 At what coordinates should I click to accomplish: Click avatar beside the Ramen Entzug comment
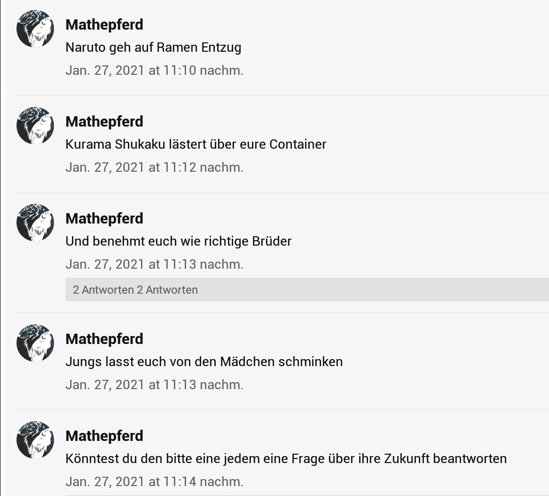35,29
